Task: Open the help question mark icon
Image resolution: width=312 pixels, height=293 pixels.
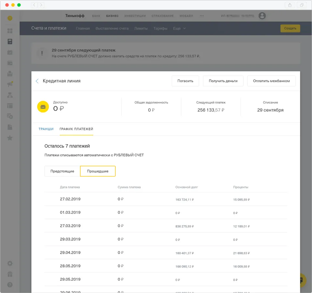Action: click(x=10, y=285)
